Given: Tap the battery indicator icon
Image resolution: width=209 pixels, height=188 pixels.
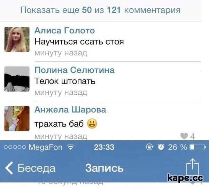Looking at the screenshot, I should click(x=198, y=147).
